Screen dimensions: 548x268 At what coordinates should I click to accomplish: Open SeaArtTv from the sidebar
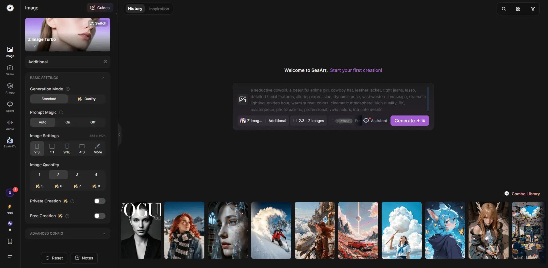(x=10, y=143)
